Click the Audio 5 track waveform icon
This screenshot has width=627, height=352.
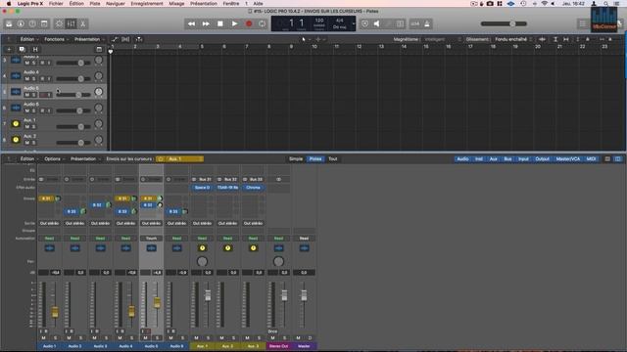tap(16, 92)
